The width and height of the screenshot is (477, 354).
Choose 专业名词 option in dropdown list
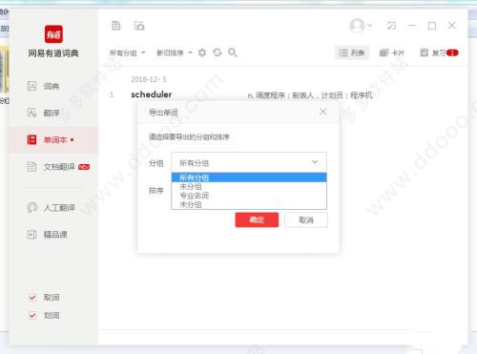249,196
